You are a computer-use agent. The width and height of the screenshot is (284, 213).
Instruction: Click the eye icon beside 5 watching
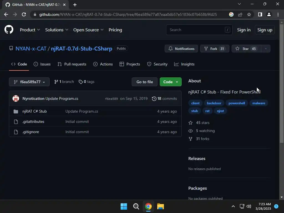(191, 131)
